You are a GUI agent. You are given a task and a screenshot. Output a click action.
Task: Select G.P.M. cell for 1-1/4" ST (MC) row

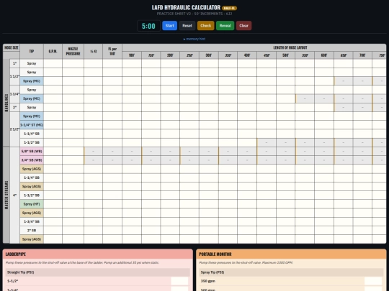coord(53,125)
